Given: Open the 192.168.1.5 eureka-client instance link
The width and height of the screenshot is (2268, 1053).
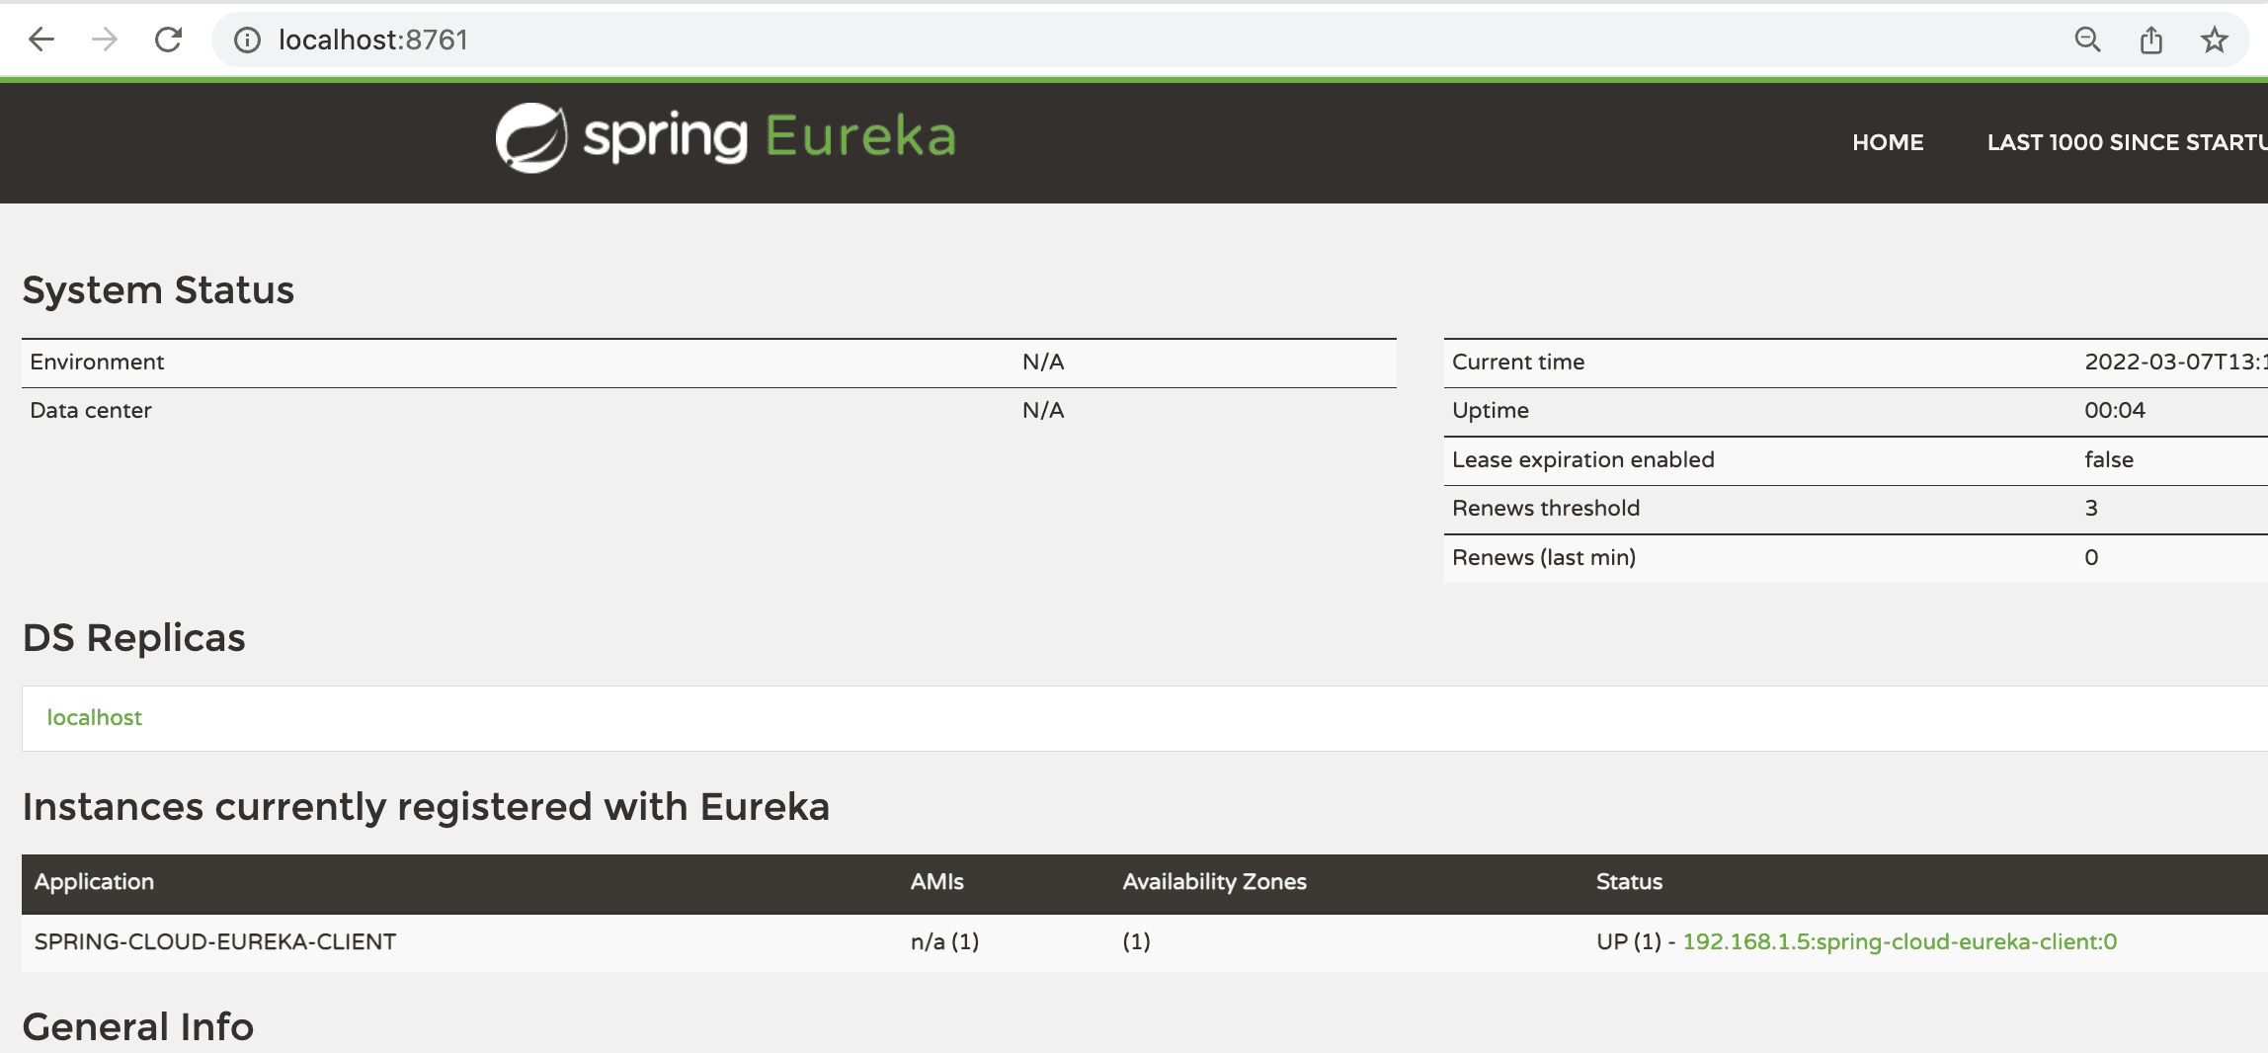Looking at the screenshot, I should click(x=1900, y=941).
